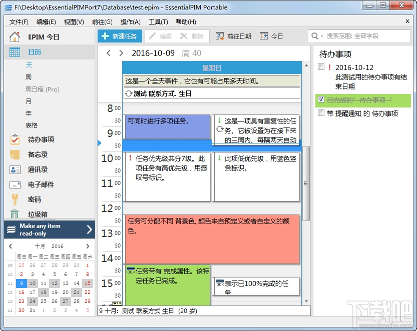Screen dimensions: 417x331
Task: Go to next day arrow
Action: click(x=121, y=53)
